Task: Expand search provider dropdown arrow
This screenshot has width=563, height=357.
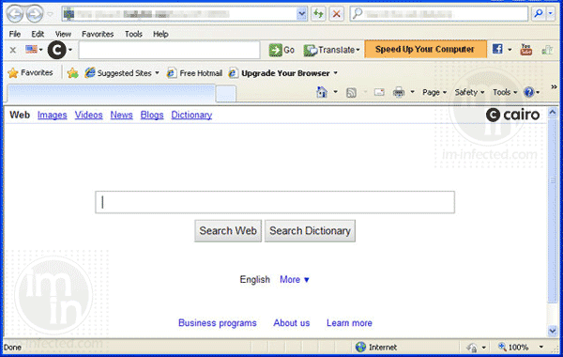Action: [551, 14]
